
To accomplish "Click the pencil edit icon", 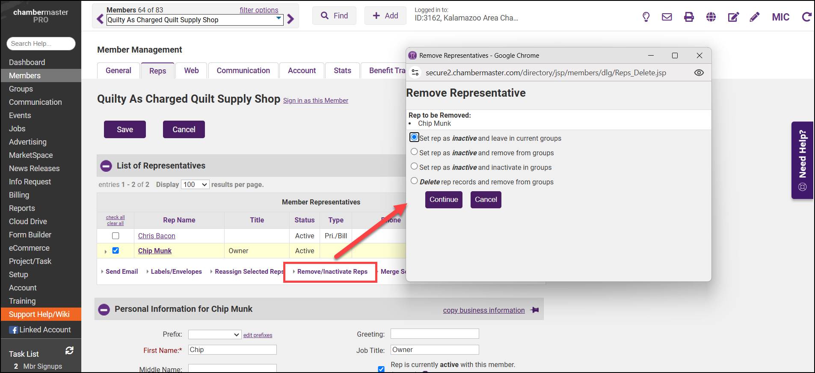I will pyautogui.click(x=755, y=17).
